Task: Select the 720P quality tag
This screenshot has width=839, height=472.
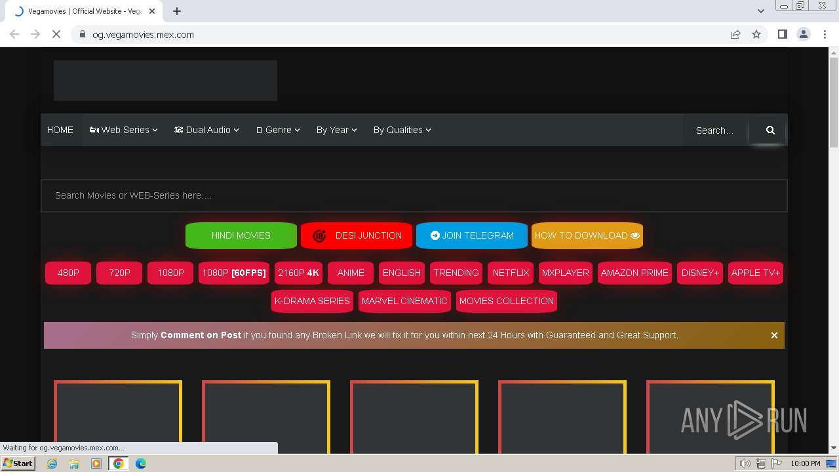Action: pos(119,273)
